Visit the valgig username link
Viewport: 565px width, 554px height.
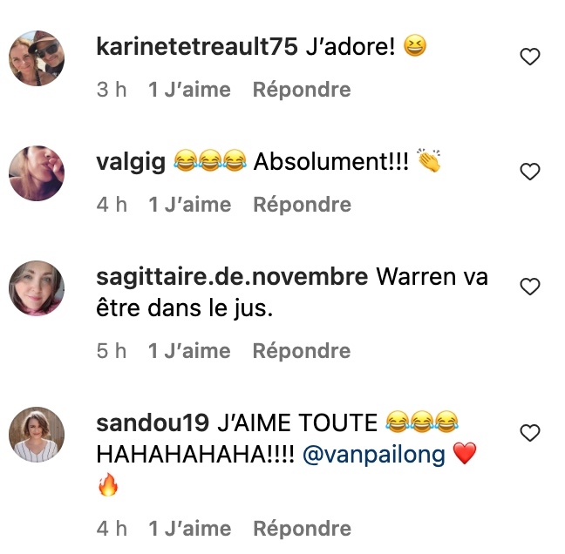pyautogui.click(x=131, y=162)
